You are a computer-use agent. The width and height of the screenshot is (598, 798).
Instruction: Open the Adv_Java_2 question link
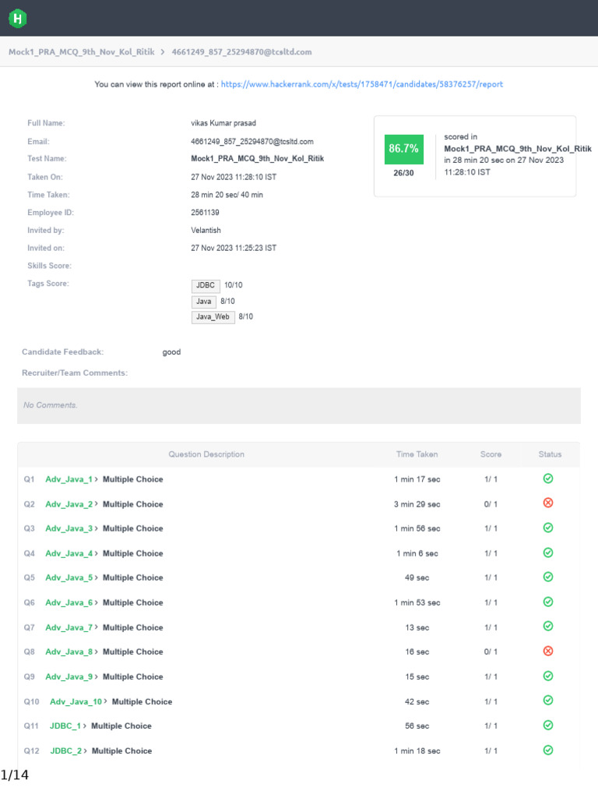click(x=69, y=504)
